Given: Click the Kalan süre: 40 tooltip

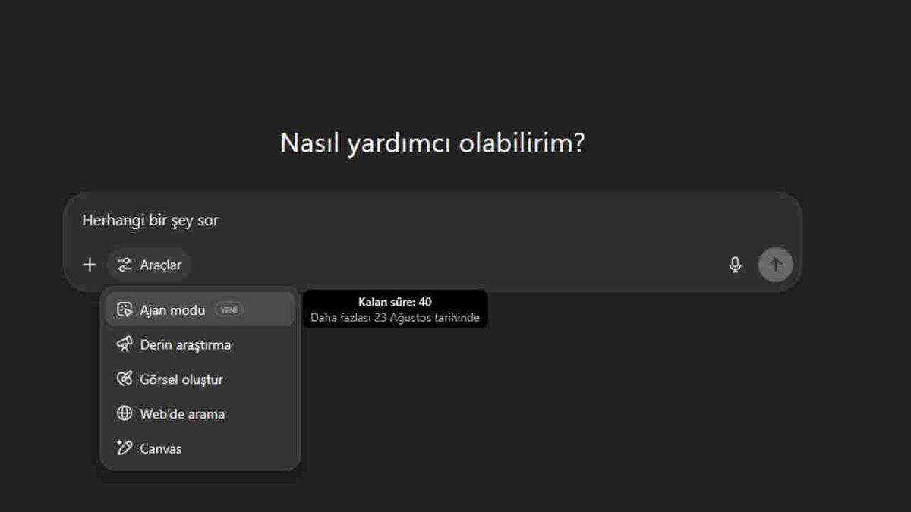Looking at the screenshot, I should pos(395,301).
